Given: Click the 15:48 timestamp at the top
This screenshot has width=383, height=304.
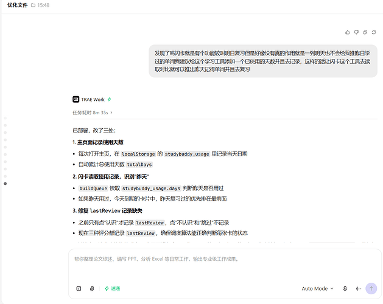Looking at the screenshot, I should (43, 5).
